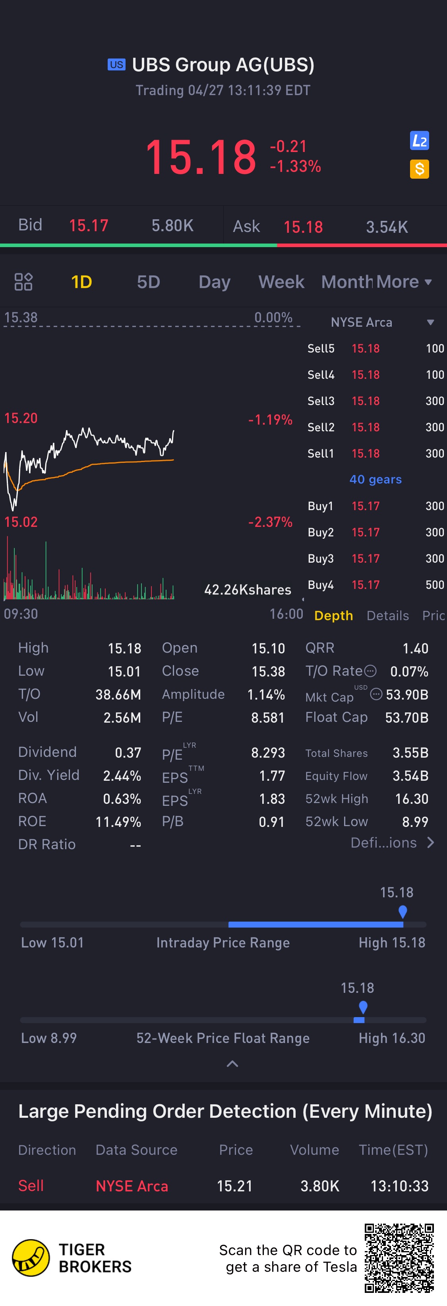447x1306 pixels.
Task: Tap the intraday price range marker
Action: pos(402,912)
